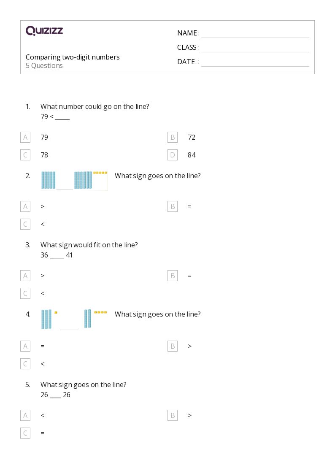Select option A in question 5

[25, 415]
